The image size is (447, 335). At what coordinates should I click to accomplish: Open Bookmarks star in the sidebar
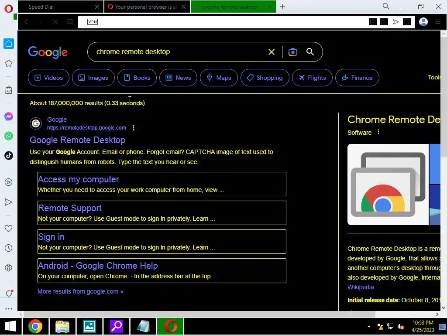click(9, 63)
